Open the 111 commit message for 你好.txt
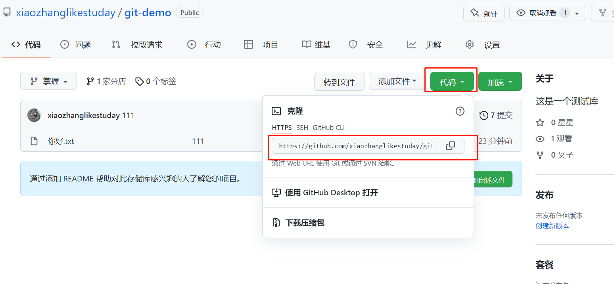This screenshot has width=614, height=284. 198,141
